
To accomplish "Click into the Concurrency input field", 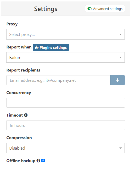I will point(66,103).
